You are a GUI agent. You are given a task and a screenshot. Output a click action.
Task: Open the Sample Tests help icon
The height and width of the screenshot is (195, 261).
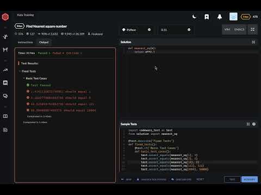[254, 124]
